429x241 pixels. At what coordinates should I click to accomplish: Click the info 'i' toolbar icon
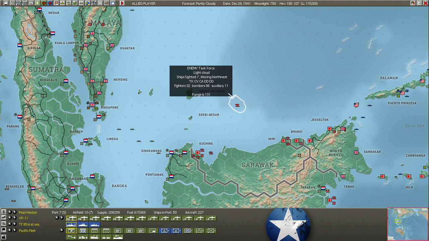coord(31,3)
